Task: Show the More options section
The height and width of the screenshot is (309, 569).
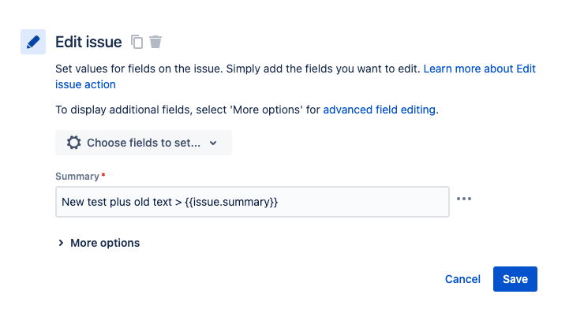Action: tap(99, 243)
